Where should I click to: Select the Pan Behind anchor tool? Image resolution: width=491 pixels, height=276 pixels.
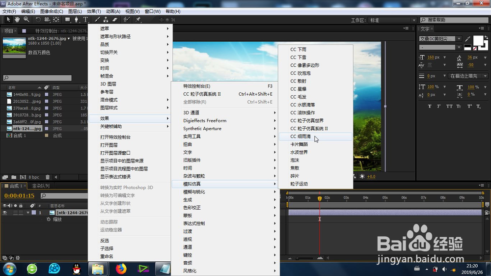56,20
